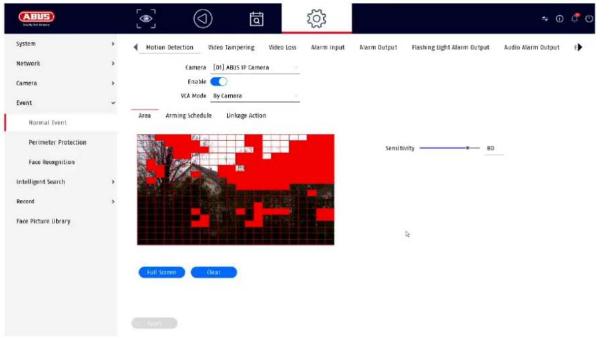
Task: Expand the Network menu
Action: click(61, 63)
